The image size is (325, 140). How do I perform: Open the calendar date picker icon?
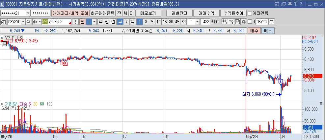pyautogui.click(x=272, y=22)
